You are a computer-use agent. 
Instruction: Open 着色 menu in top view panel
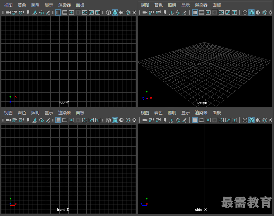tap(22, 5)
